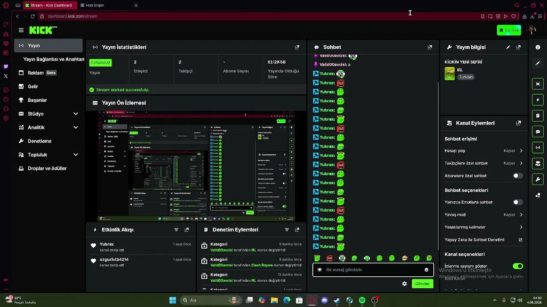This screenshot has height=307, width=547.
Task: Open the hamburger menu beside the Kick logo
Action: coord(21,30)
